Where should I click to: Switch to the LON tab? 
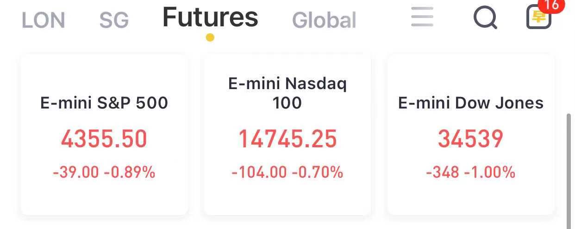[x=44, y=20]
